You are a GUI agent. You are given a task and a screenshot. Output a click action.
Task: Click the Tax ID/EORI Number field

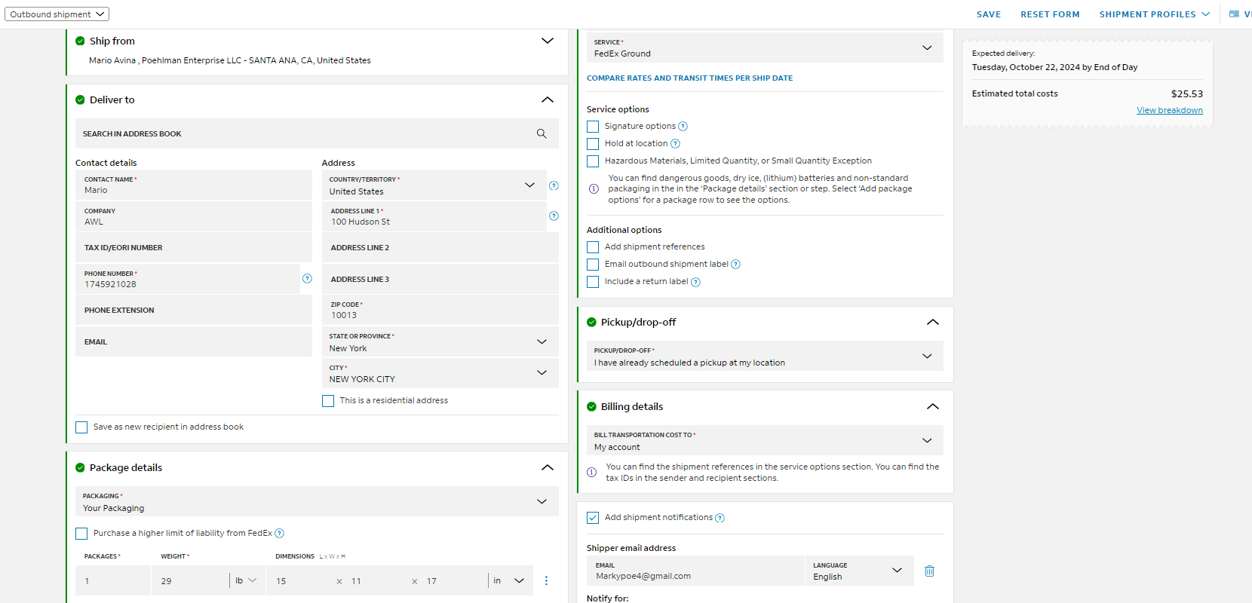pyautogui.click(x=194, y=247)
